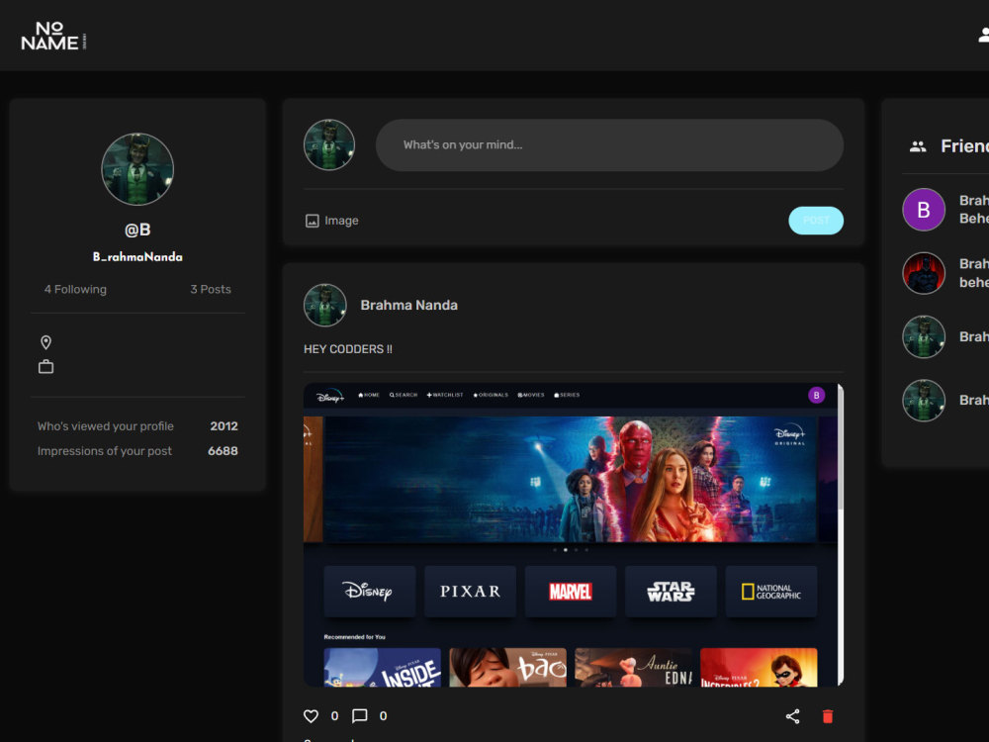The height and width of the screenshot is (742, 989).
Task: Open the 4 Following list
Action: (x=75, y=289)
